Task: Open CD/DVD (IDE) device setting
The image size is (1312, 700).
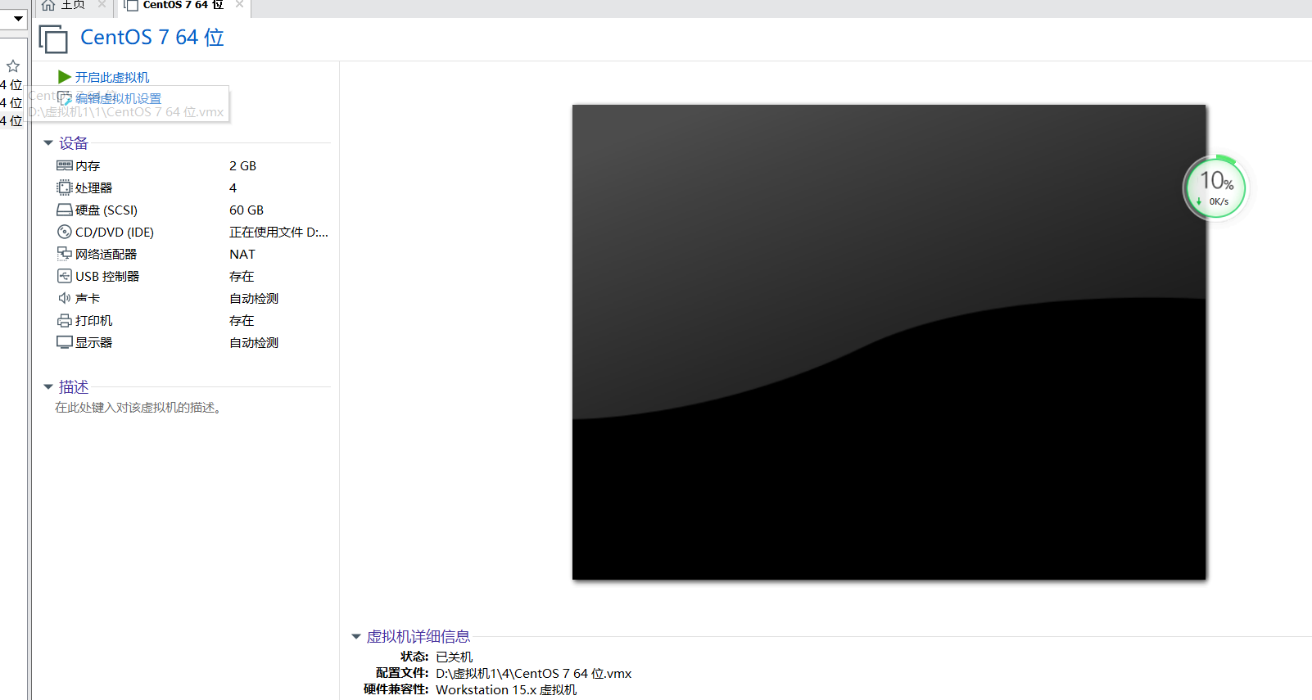Action: [115, 233]
